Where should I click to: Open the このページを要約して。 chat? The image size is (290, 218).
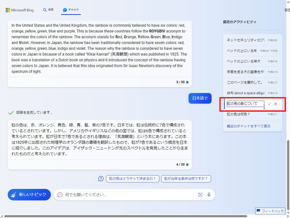[252, 82]
